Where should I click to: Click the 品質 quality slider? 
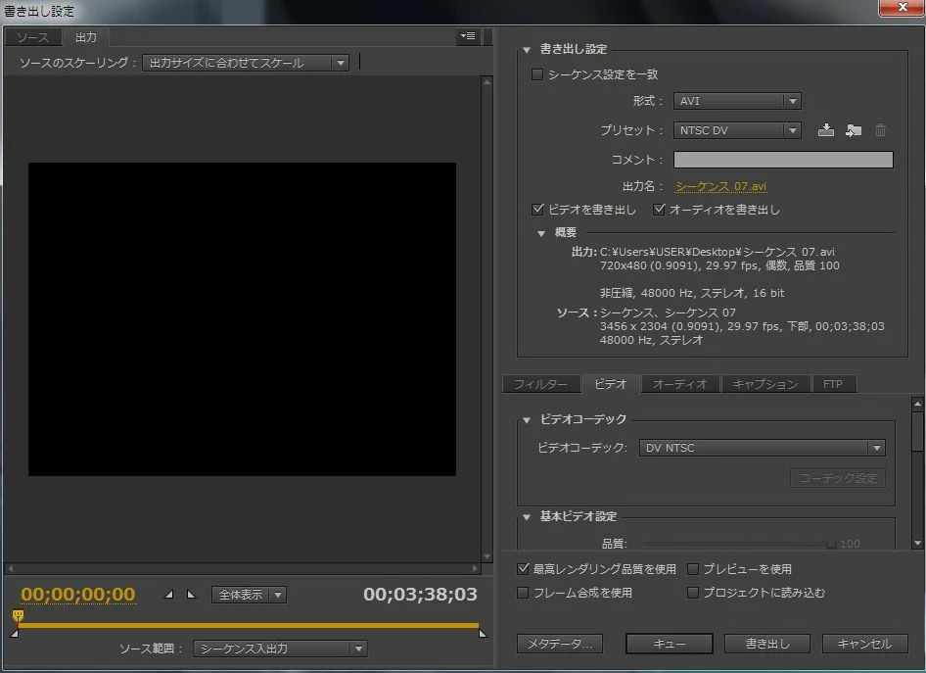click(x=739, y=544)
